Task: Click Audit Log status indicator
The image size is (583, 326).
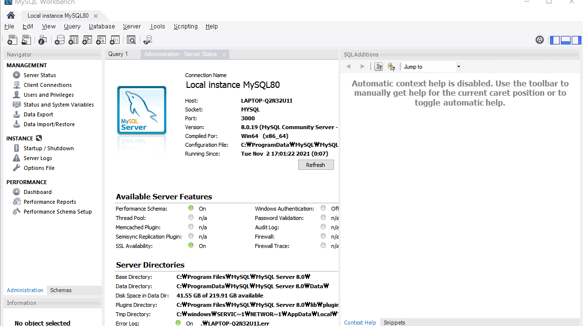Action: coord(323,227)
